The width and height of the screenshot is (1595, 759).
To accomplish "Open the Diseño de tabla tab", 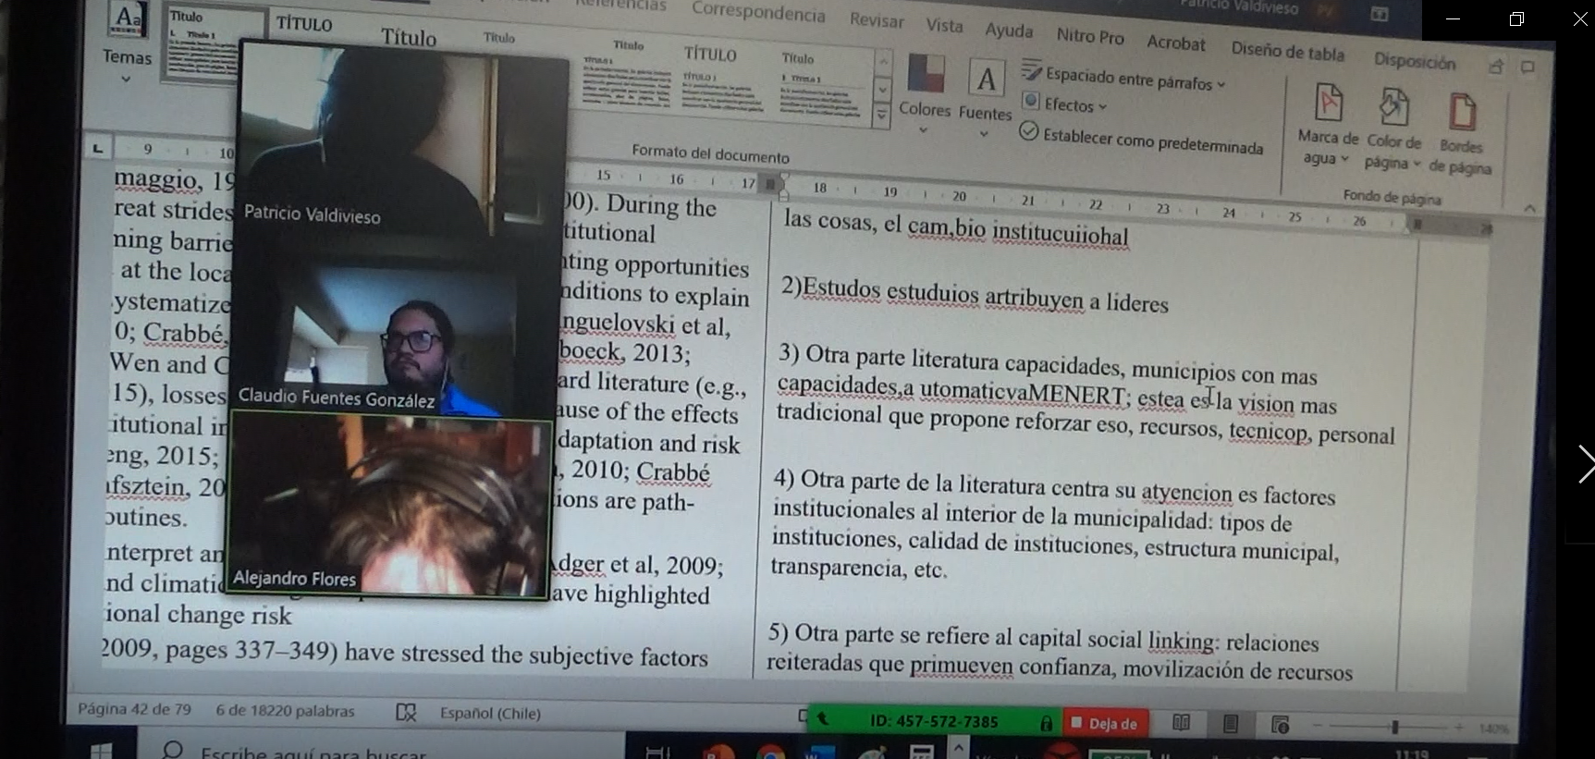I will click(1288, 52).
